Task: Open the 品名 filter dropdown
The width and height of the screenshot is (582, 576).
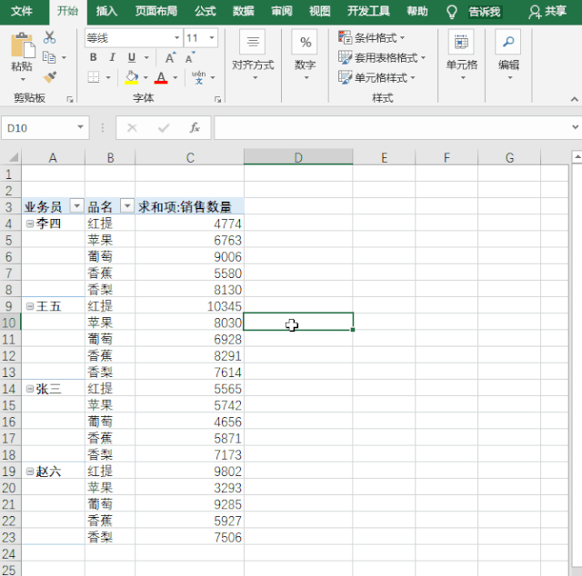Action: click(127, 205)
